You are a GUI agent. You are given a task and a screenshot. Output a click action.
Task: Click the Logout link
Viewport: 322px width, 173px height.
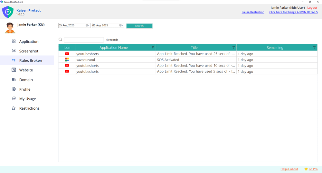tap(312, 8)
